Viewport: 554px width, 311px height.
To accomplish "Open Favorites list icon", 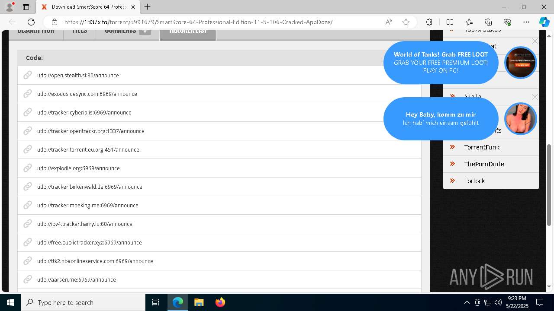I will [469, 22].
